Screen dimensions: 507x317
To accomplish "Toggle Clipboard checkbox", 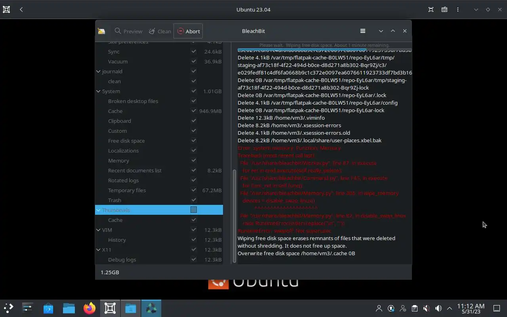I will pyautogui.click(x=194, y=121).
